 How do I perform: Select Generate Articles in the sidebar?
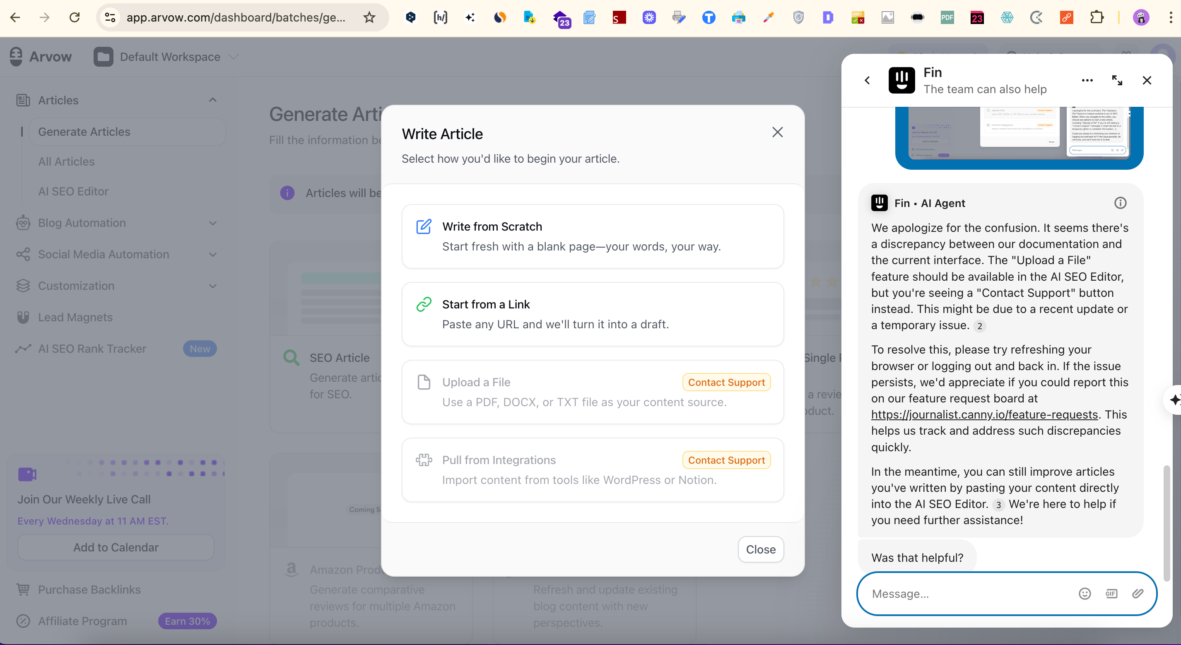coord(128,132)
